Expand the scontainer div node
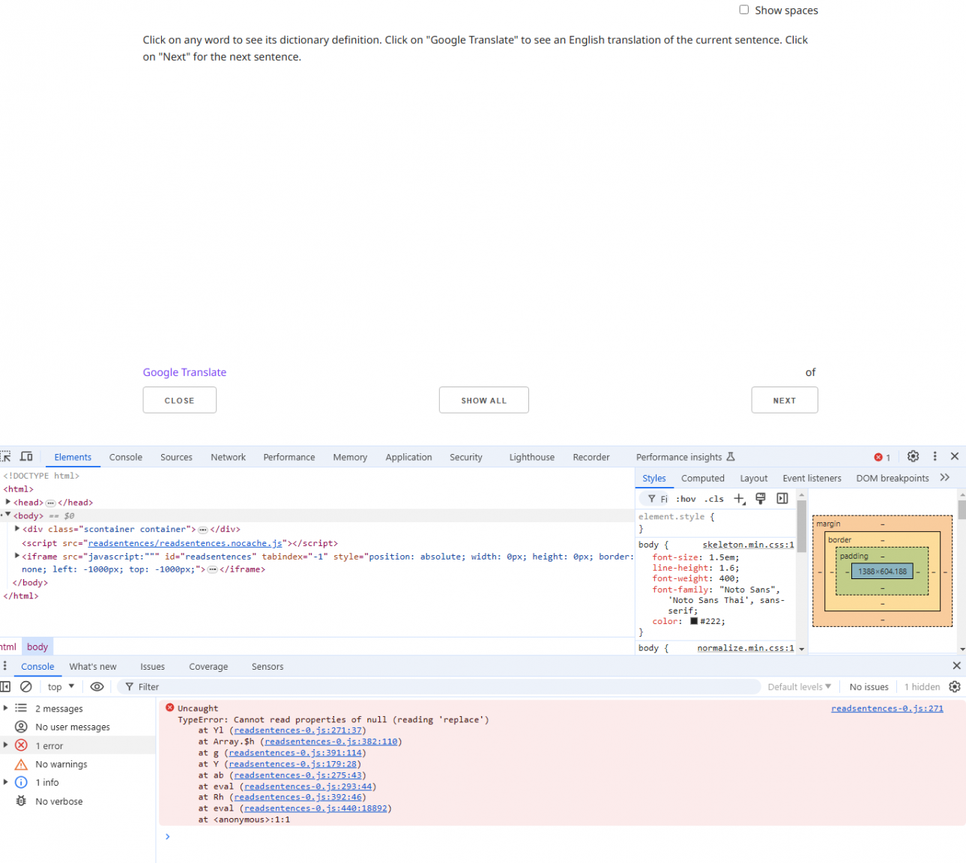 [17, 528]
